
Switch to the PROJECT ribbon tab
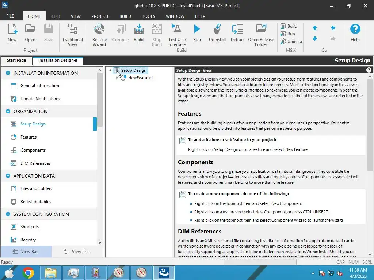pos(100,16)
